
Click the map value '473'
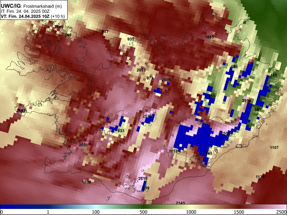pyautogui.click(x=273, y=75)
